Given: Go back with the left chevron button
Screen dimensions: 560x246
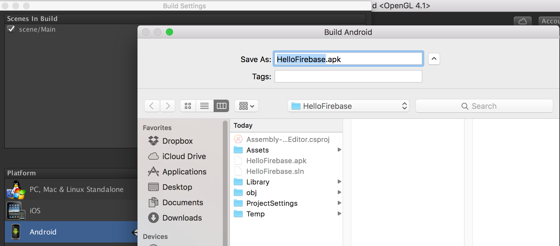Looking at the screenshot, I should tap(152, 106).
